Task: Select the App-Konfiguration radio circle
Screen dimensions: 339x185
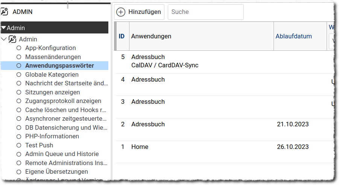Action: point(18,48)
